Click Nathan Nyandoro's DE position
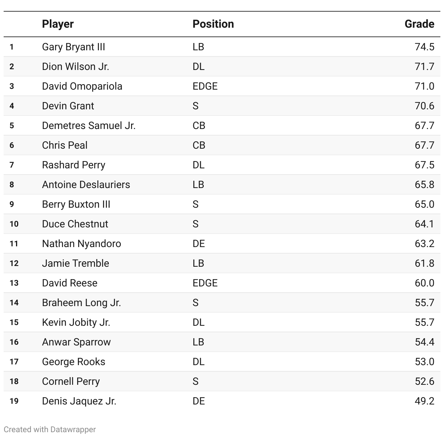The height and width of the screenshot is (438, 444). point(199,244)
